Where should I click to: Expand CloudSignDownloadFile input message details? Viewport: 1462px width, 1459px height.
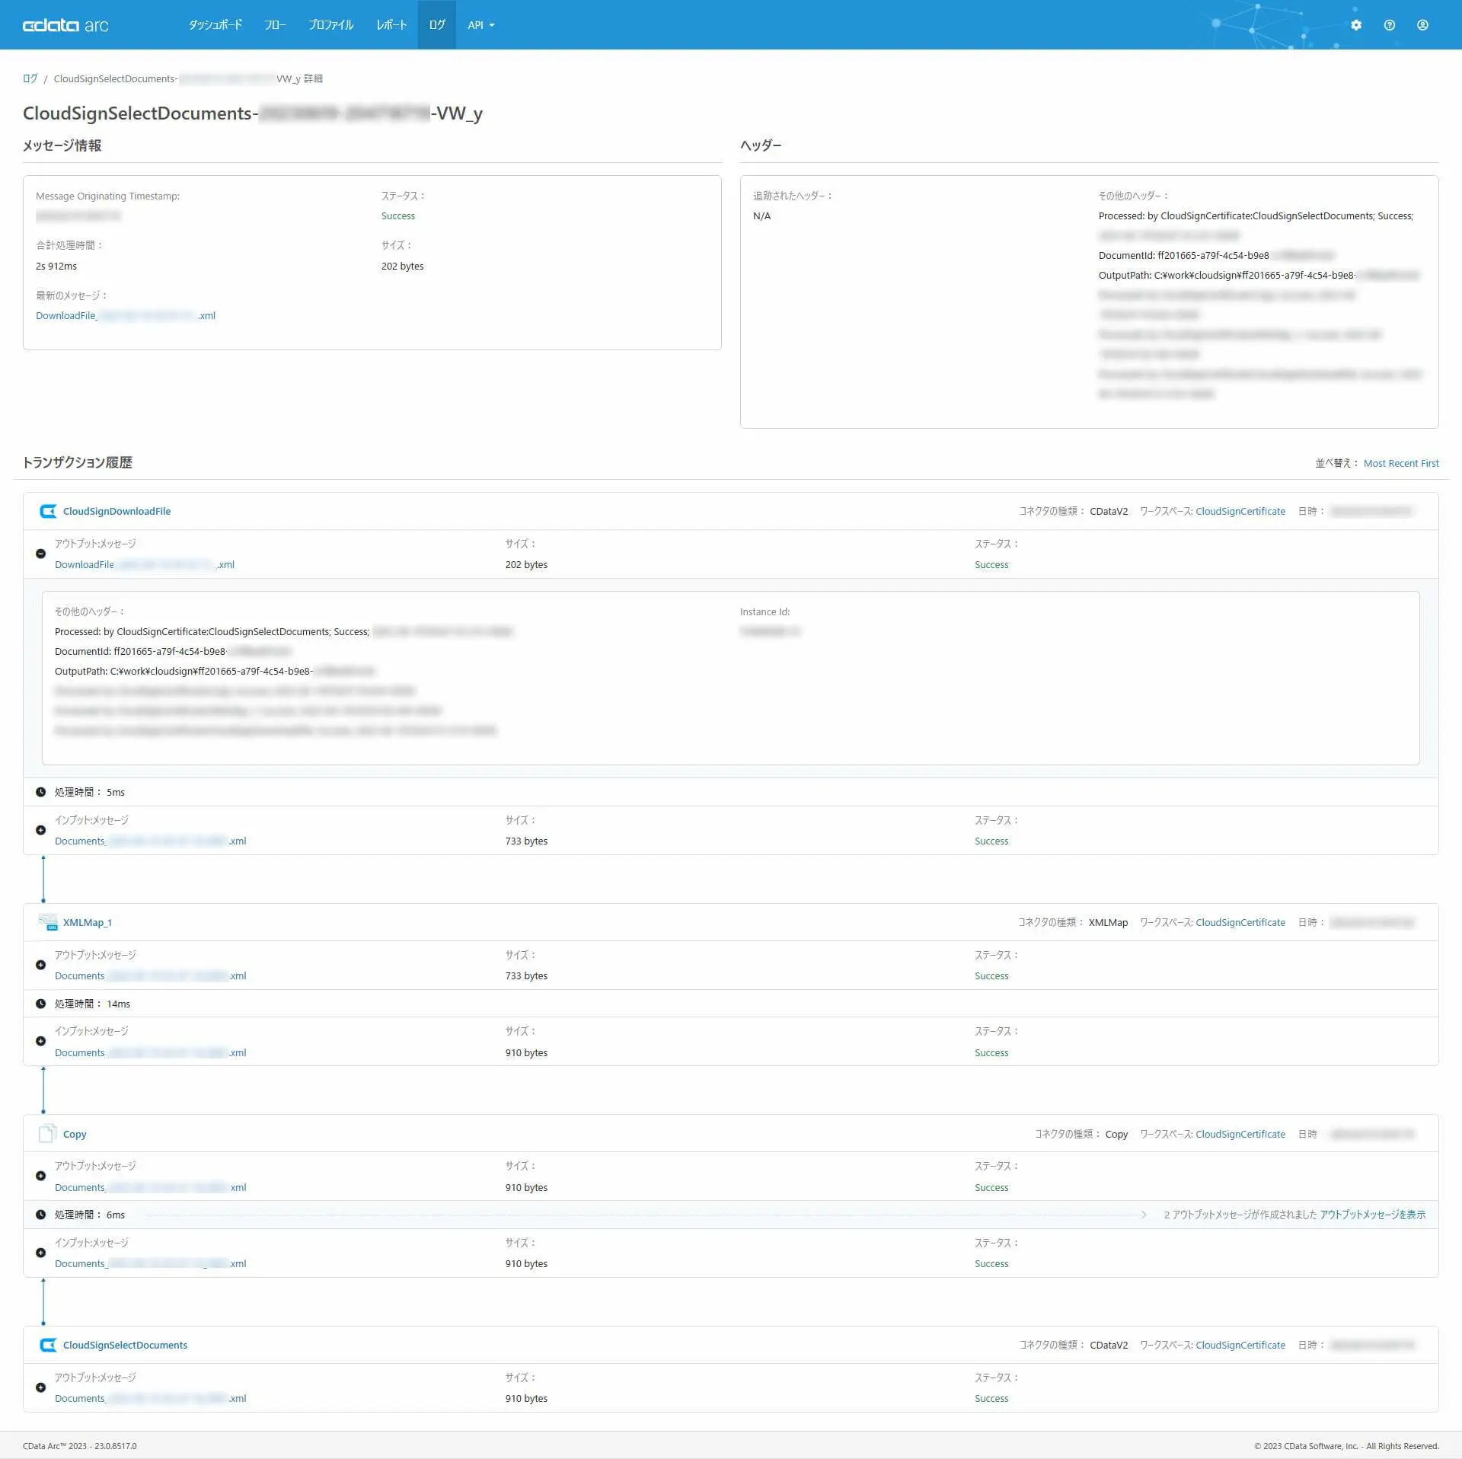41,830
